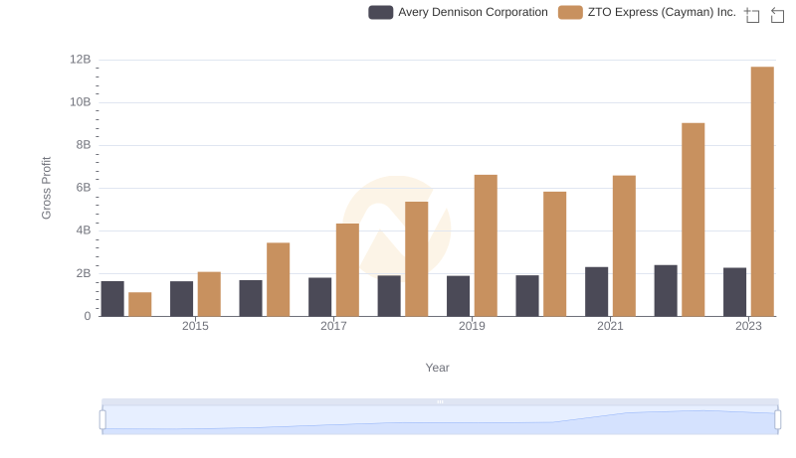Screen dimensions: 796x458
Task: Click the 2017 x-axis label
Action: click(333, 326)
